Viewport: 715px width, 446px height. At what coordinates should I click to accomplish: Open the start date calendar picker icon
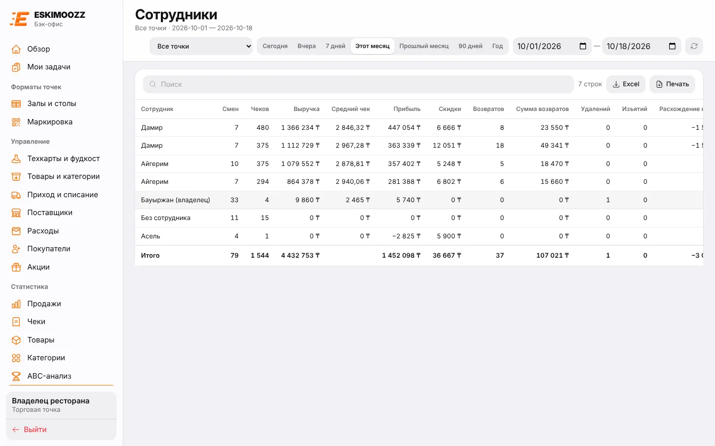point(583,46)
